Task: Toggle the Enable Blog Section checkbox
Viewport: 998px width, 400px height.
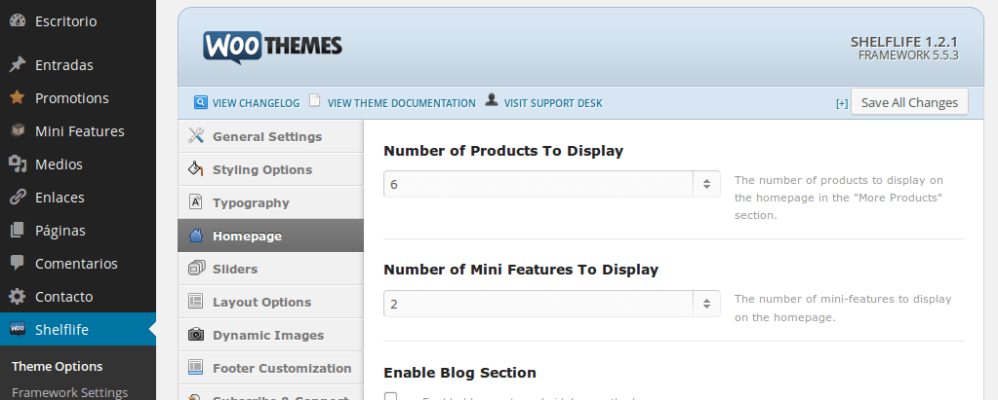Action: pyautogui.click(x=390, y=397)
